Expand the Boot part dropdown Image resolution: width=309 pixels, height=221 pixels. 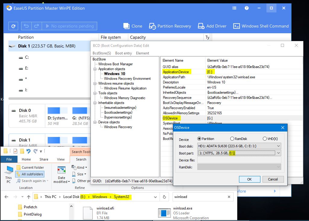[x=278, y=153]
